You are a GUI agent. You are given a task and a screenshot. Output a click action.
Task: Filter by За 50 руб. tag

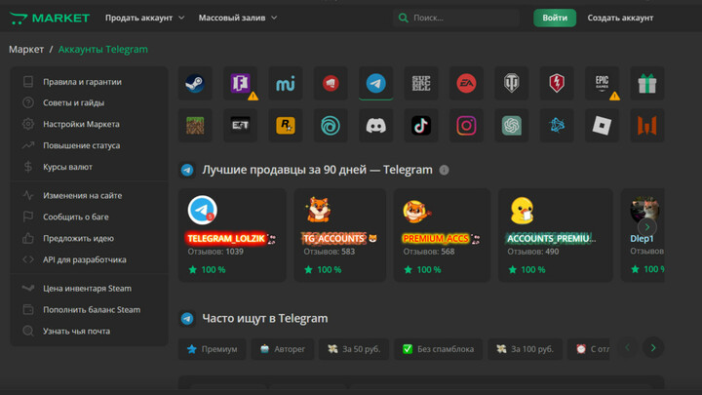point(354,349)
